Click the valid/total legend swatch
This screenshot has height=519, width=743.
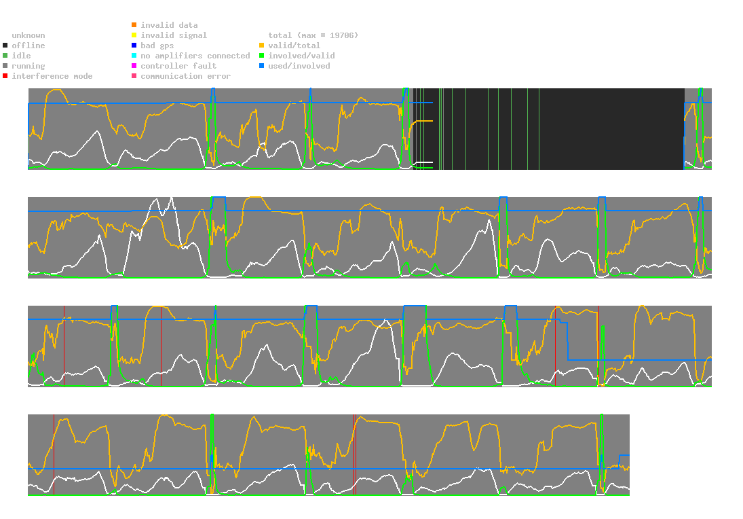[261, 46]
